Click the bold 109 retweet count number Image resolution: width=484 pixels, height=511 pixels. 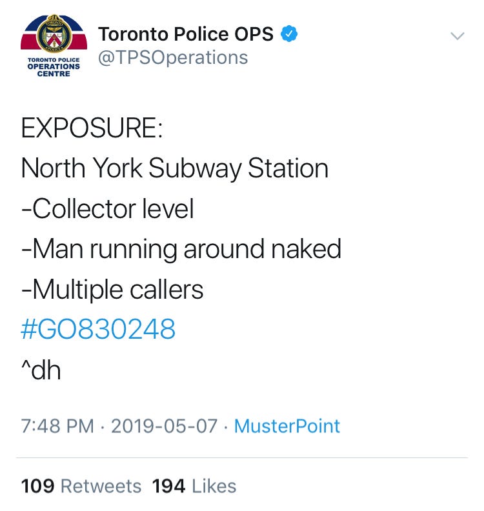click(37, 486)
